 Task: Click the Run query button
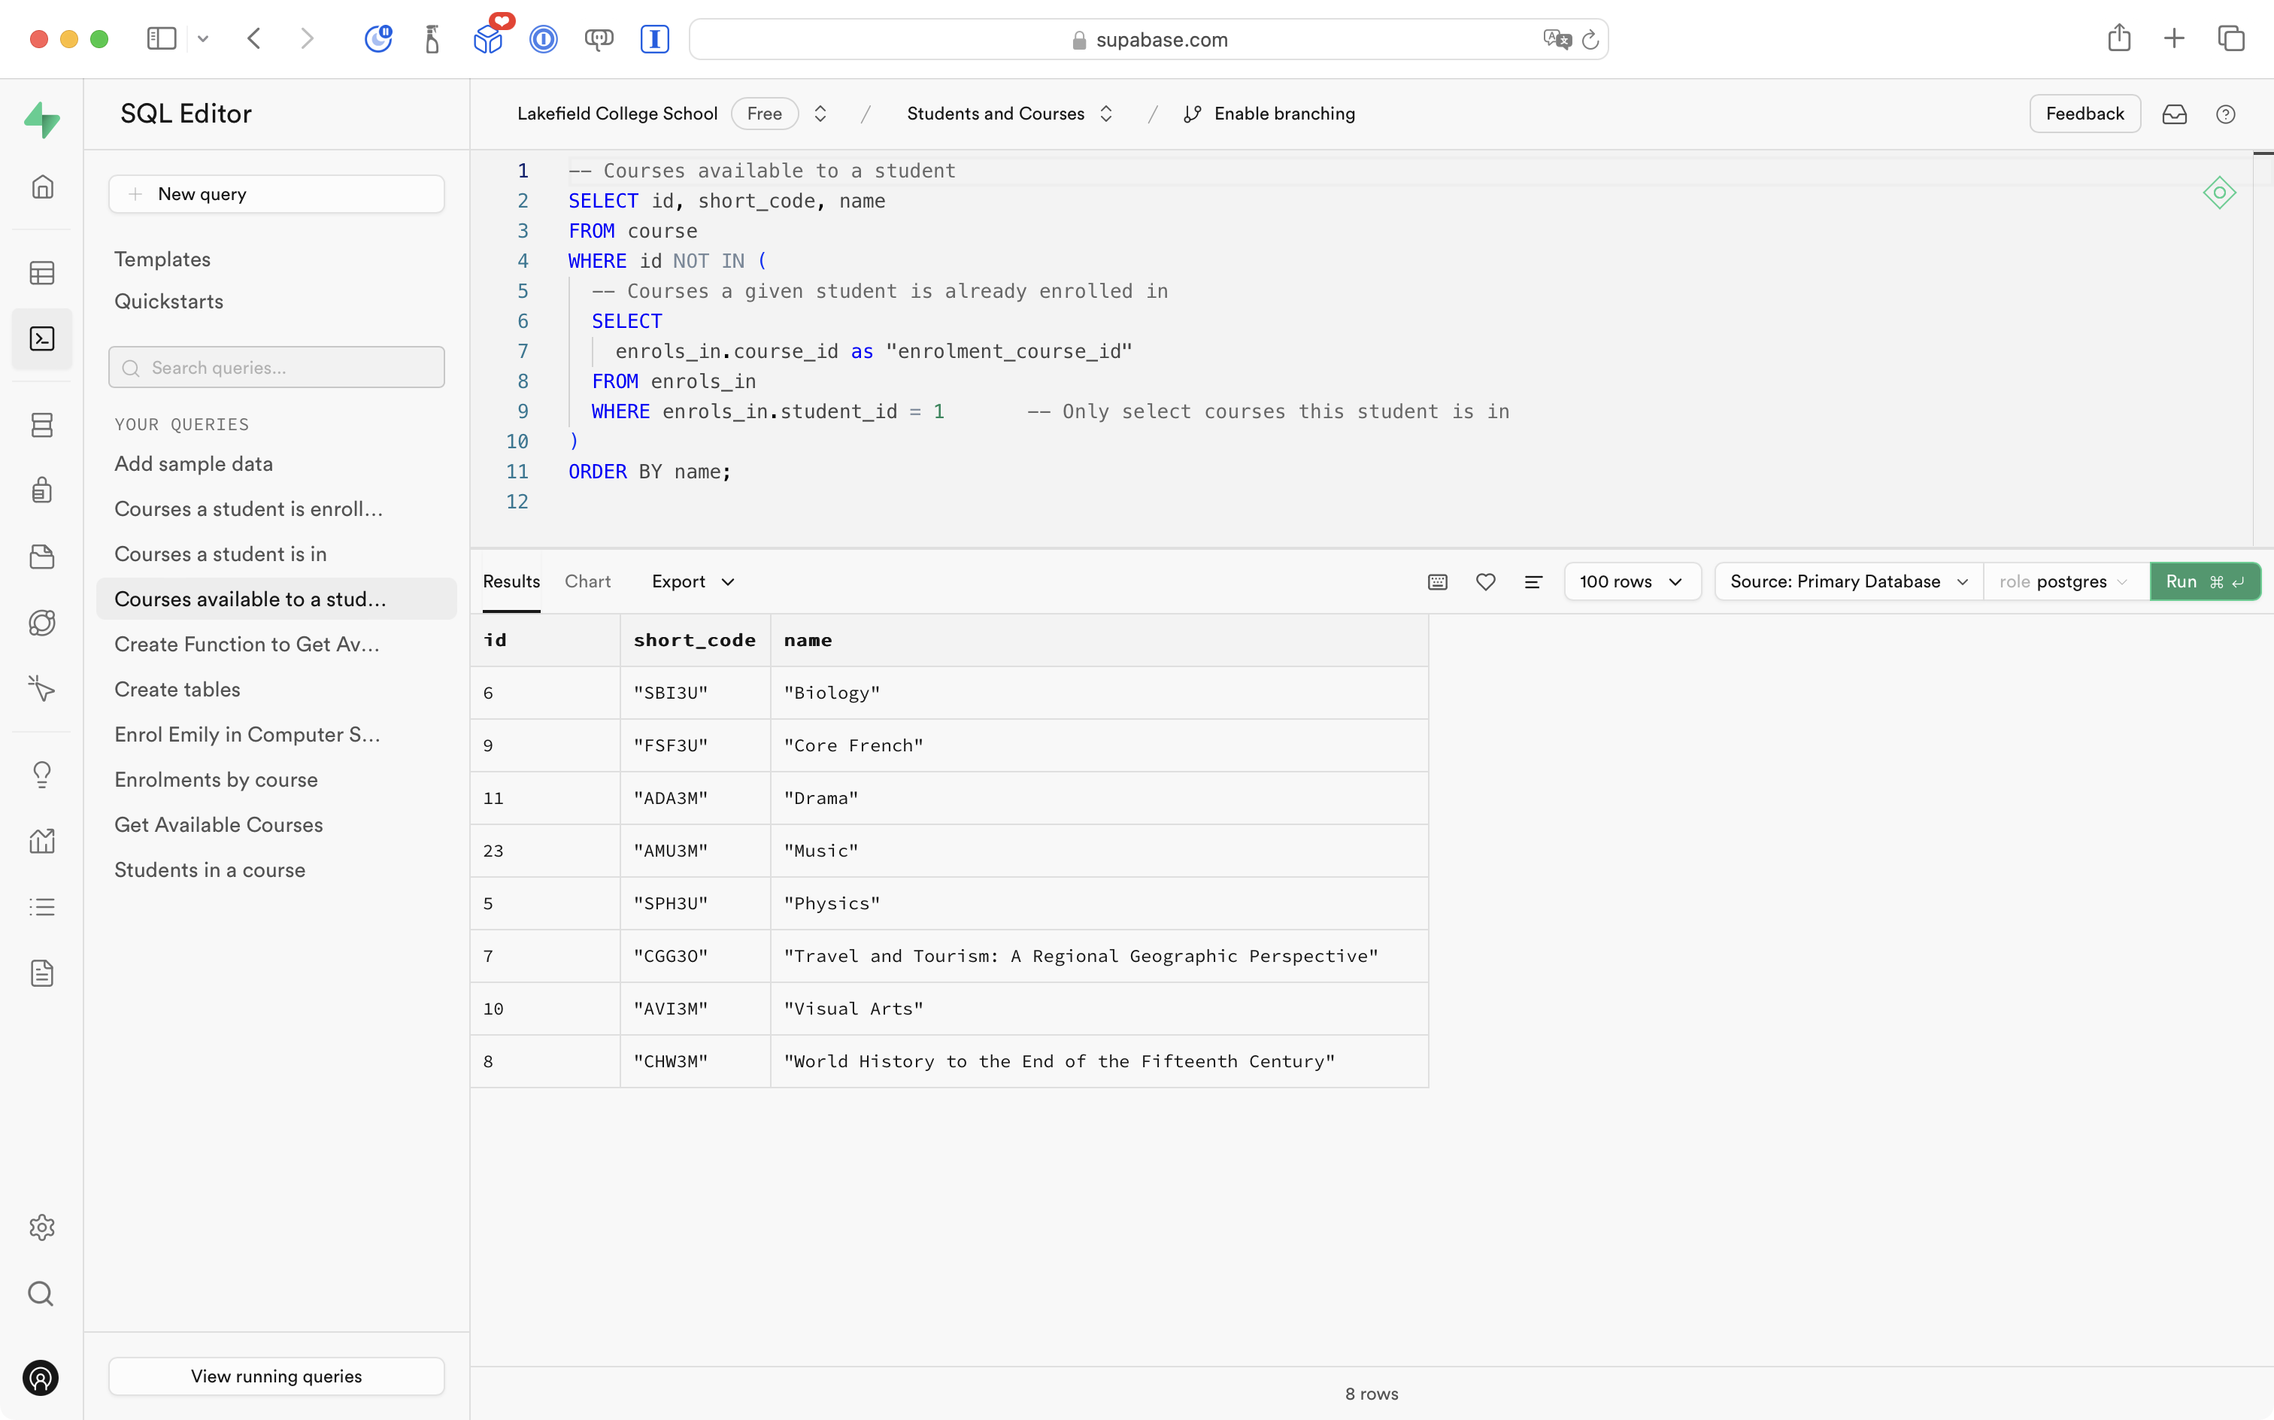(x=2203, y=581)
